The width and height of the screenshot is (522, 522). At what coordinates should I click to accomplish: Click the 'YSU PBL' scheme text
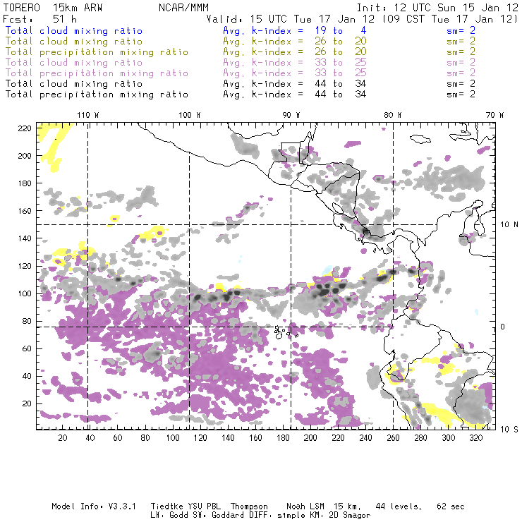pos(204,506)
